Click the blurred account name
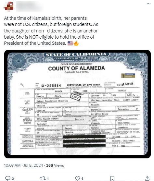The image size is (154, 181). pyautogui.click(x=30, y=6)
